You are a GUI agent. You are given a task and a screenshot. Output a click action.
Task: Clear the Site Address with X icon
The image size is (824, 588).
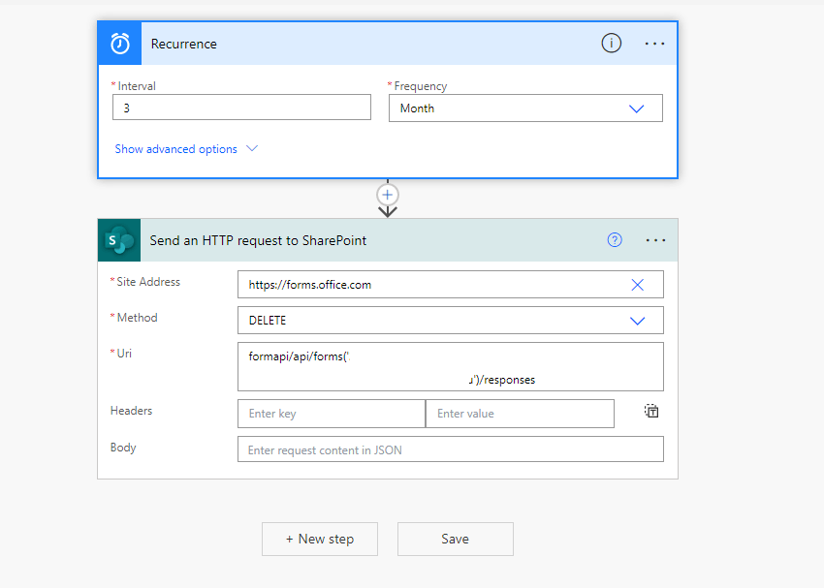(638, 285)
